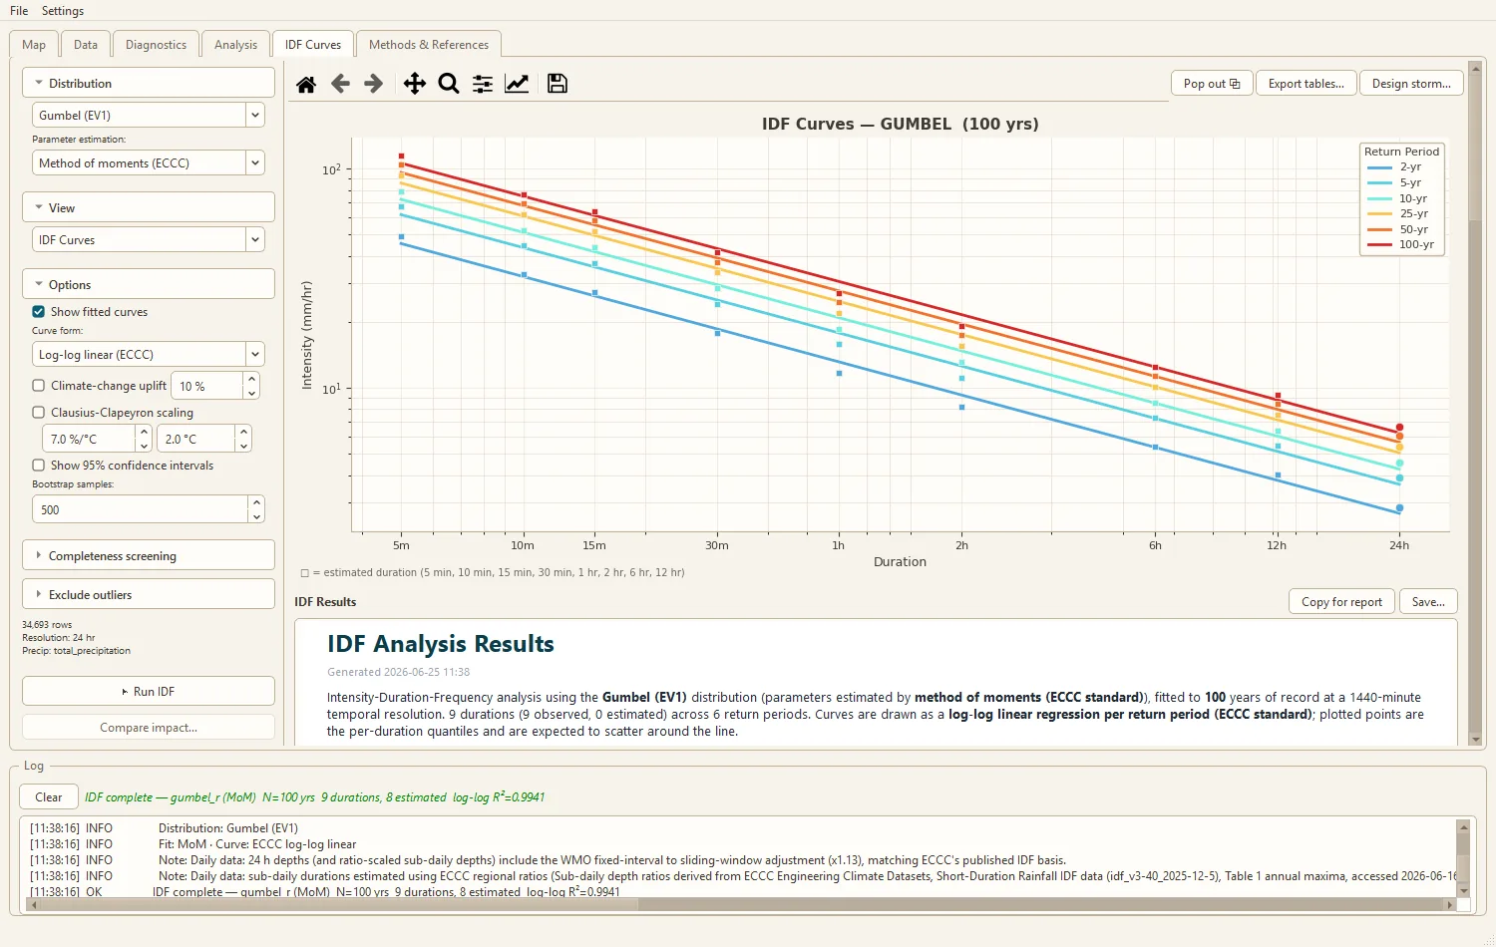
Task: Click the IDF Analysis Results heading
Action: [x=441, y=644]
